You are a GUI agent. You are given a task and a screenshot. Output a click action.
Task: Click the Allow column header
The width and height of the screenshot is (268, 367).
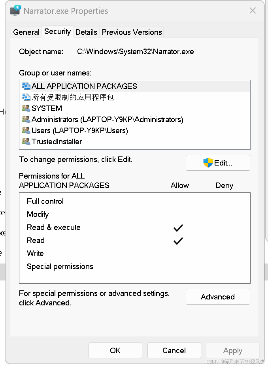[x=180, y=185]
